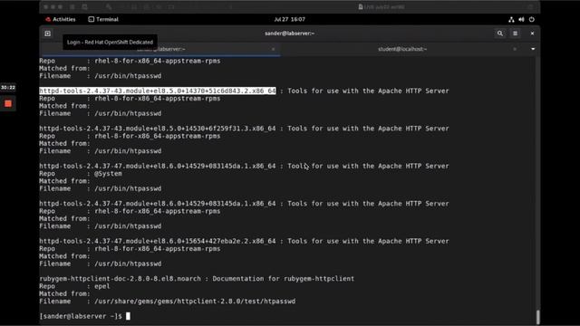Screen dimensions: 580x326
Task: Close the terminal window
Action: [x=532, y=34]
